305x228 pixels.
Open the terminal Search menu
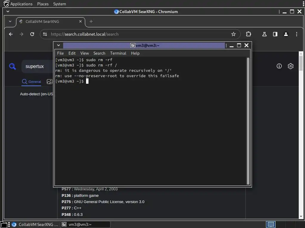click(99, 53)
